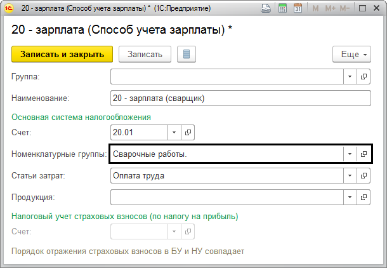Click the print icon in title bar
Image resolution: width=387 pixels, height=268 pixels.
tap(265, 9)
